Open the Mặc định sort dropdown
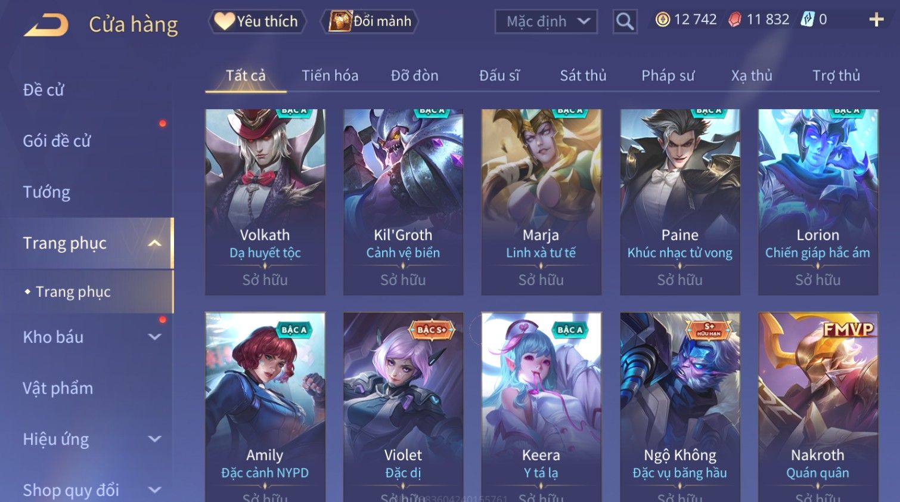Image resolution: width=900 pixels, height=502 pixels. (546, 22)
